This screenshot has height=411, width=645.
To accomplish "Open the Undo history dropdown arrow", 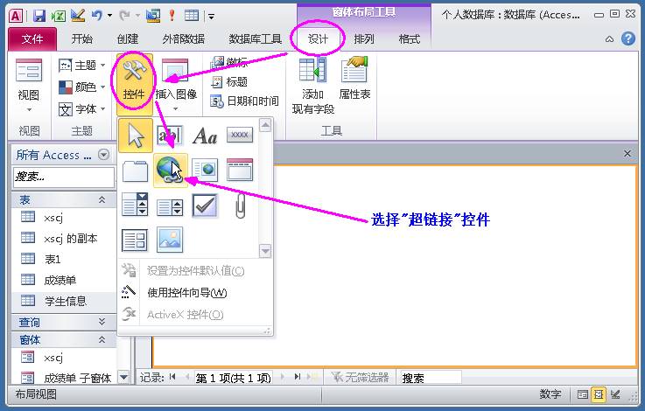I will click(109, 16).
